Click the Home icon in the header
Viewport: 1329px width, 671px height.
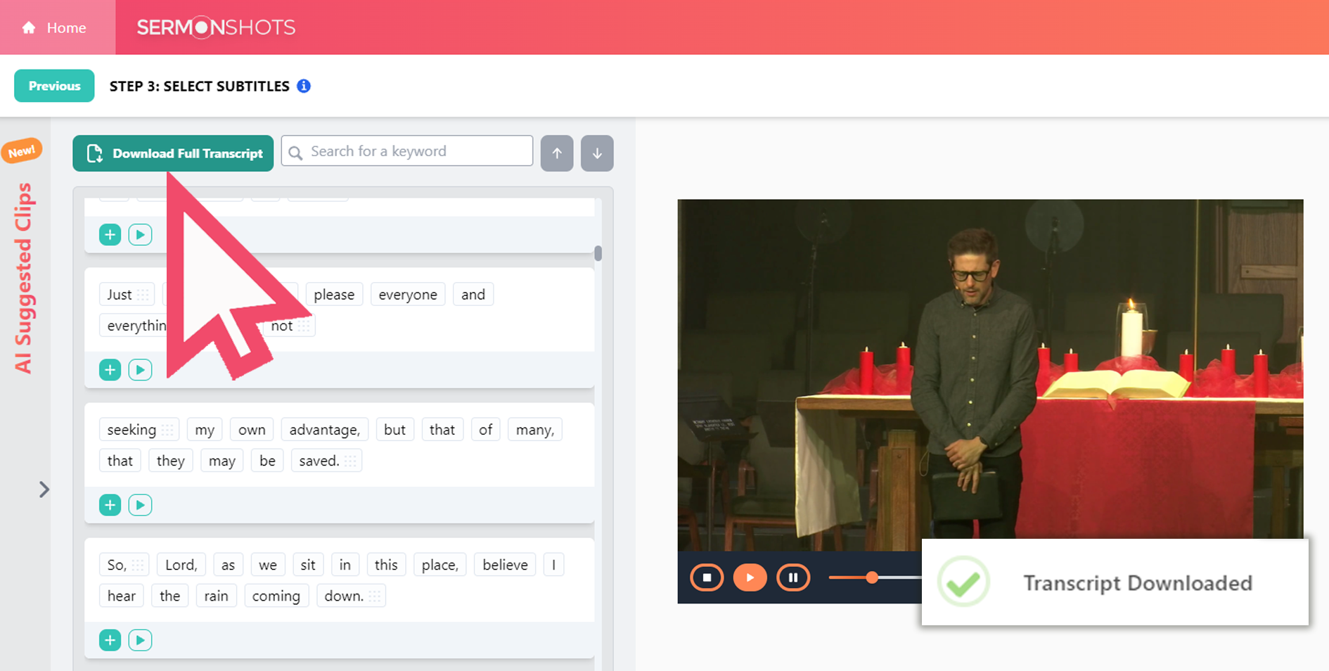pos(29,27)
